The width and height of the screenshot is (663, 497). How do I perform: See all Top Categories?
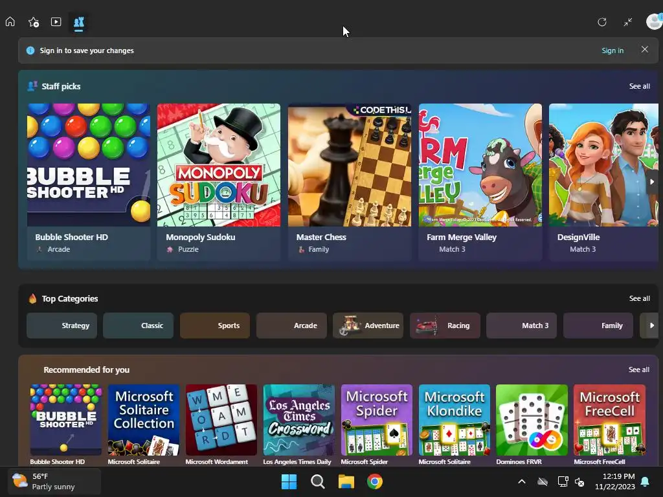639,298
